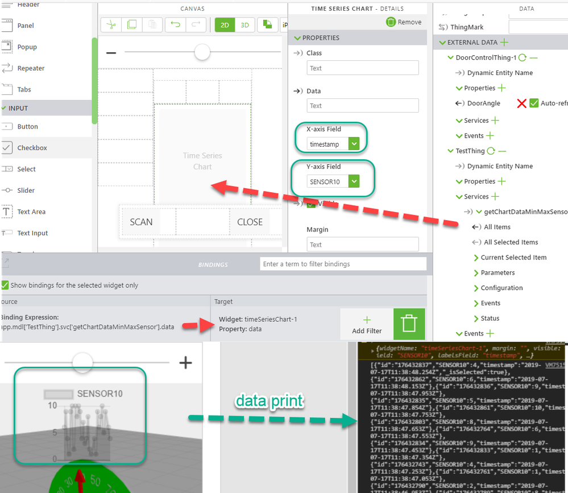The image size is (568, 493).
Task: Collapse the EXTERNAL DATA section
Action: pos(442,43)
